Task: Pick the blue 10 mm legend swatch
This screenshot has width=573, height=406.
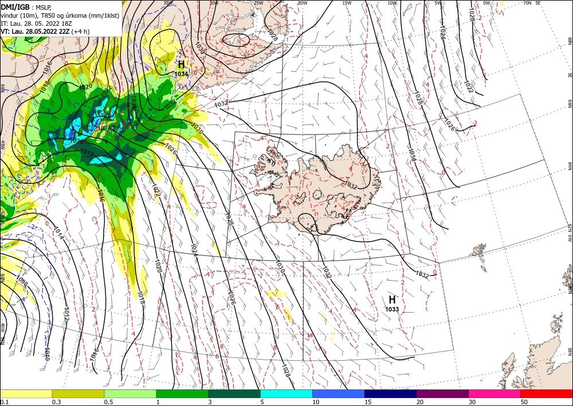Action: pos(339,393)
